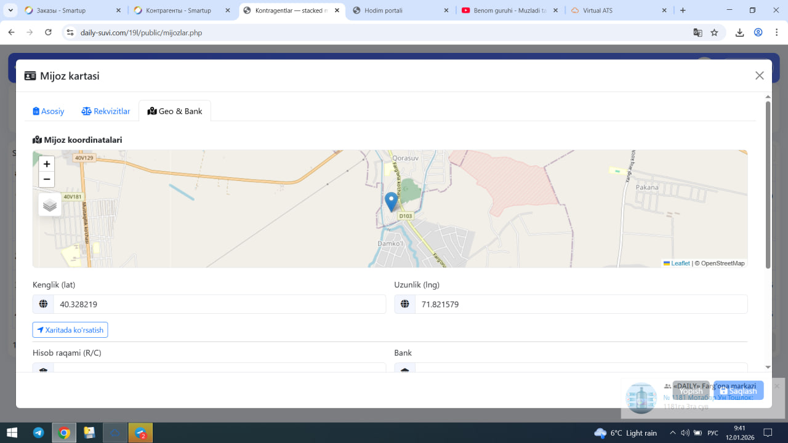Image resolution: width=788 pixels, height=443 pixels.
Task: Switch to the Asosiy tab
Action: click(x=49, y=111)
